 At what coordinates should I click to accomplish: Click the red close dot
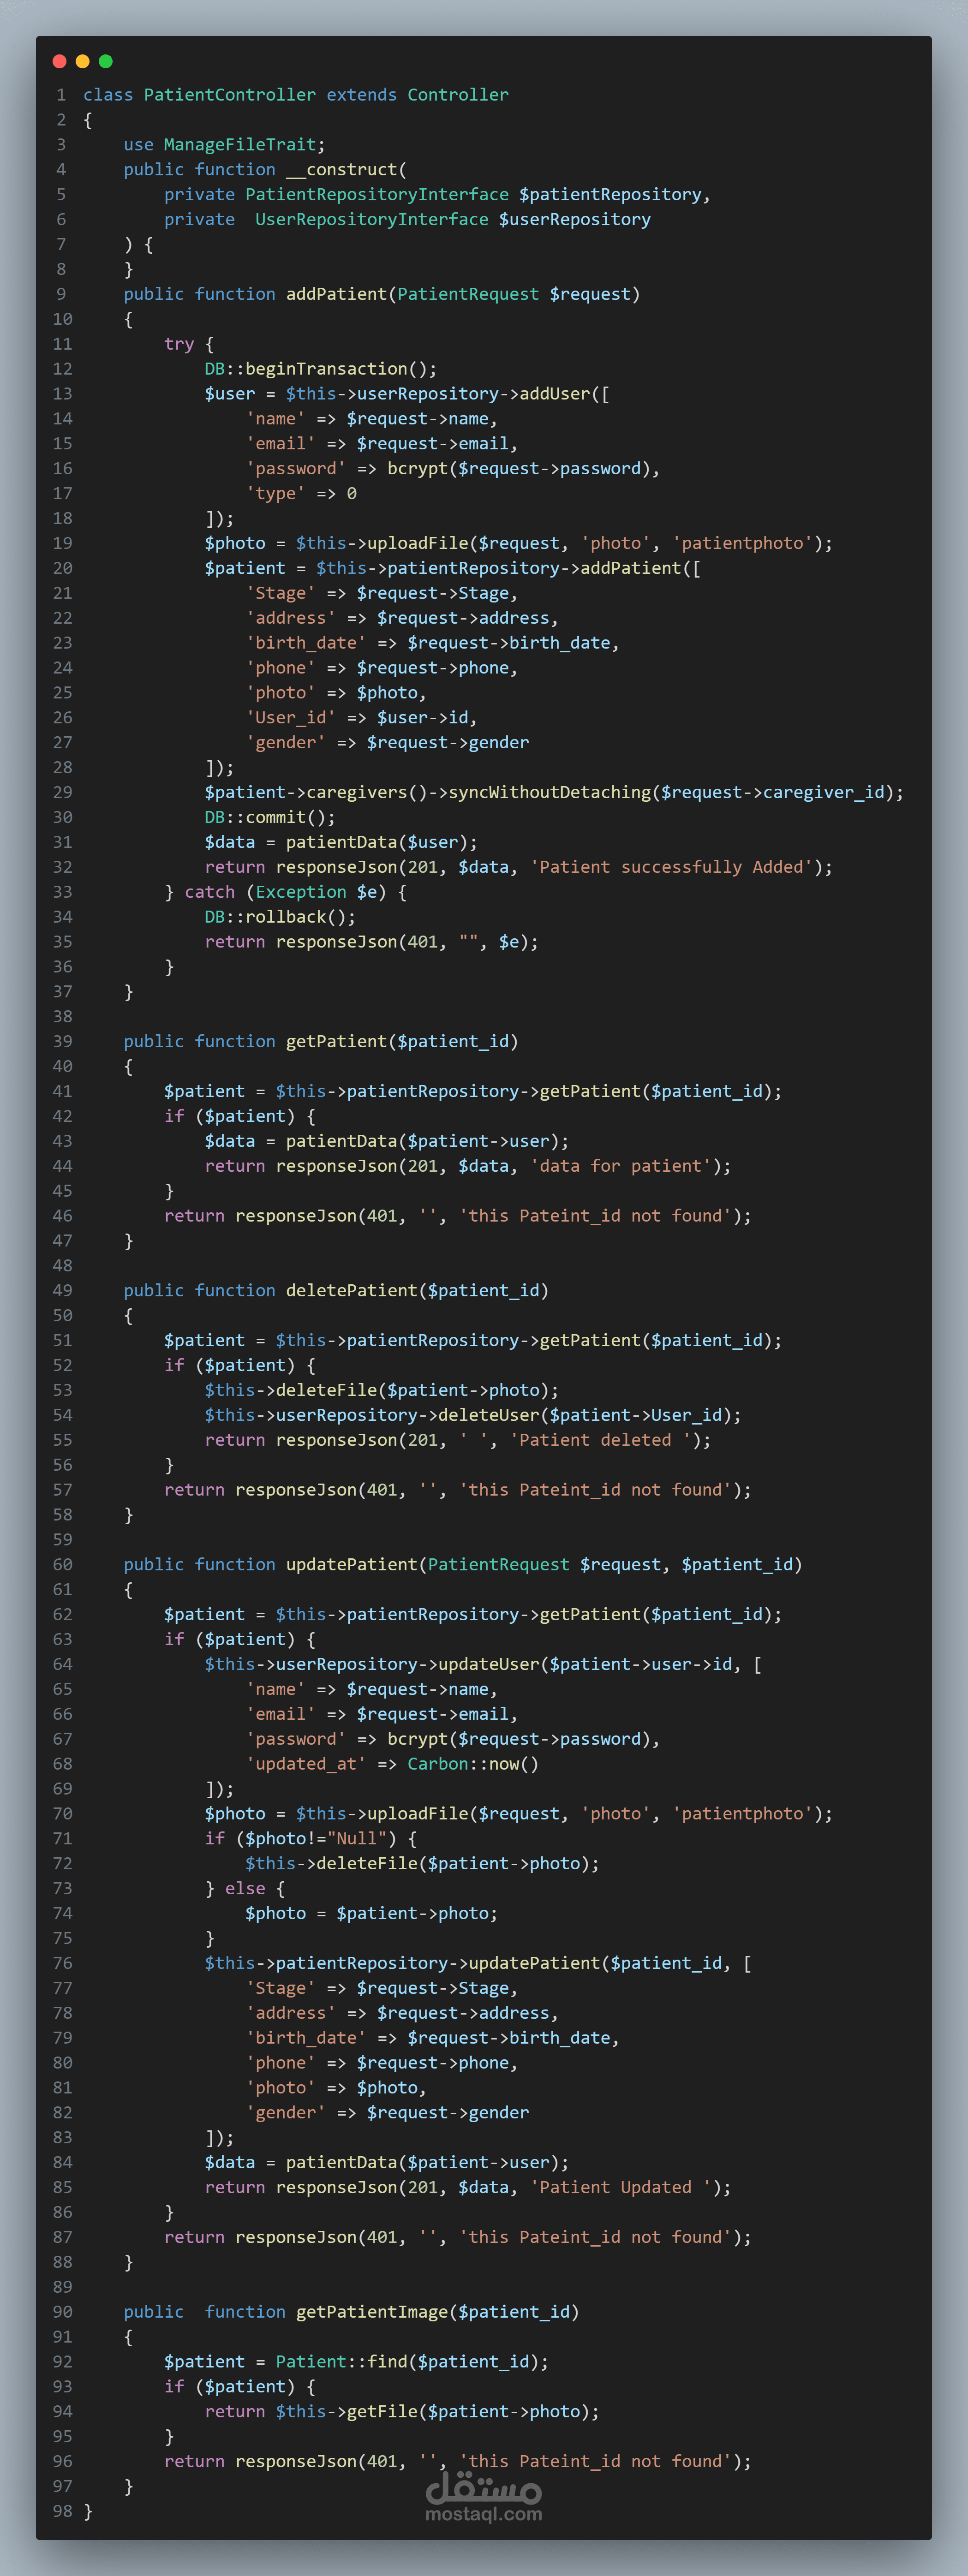(59, 61)
